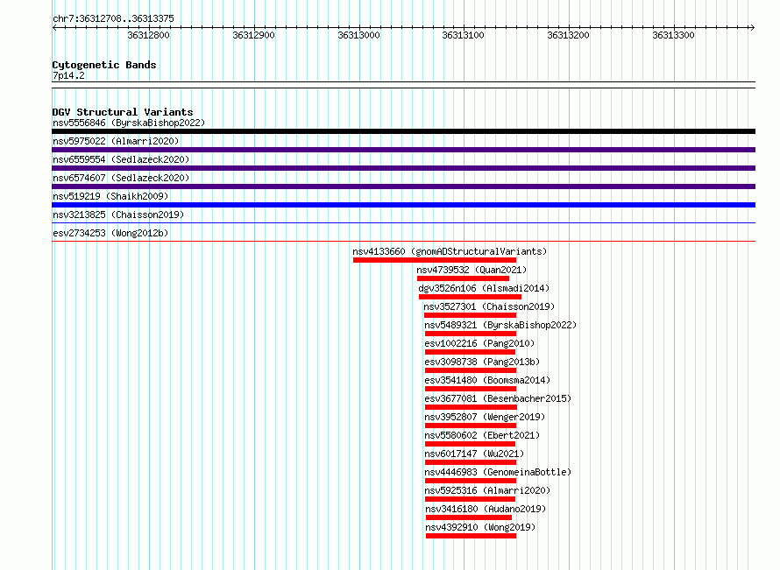Click the red bar under nsv4133660

pyautogui.click(x=435, y=260)
